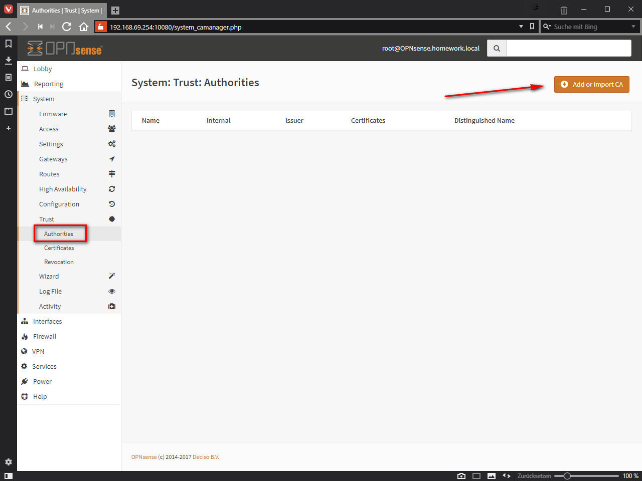Click the Gateways arrow icon

click(x=112, y=159)
